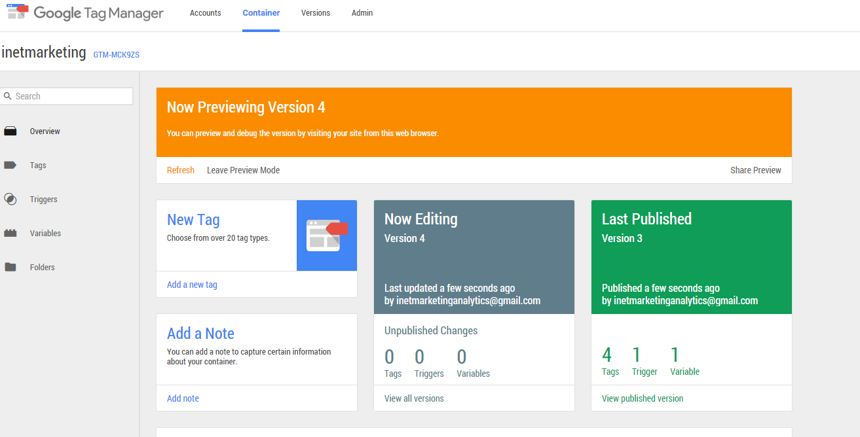Click the 'Unpublished Changes' label
860x437 pixels.
click(431, 331)
